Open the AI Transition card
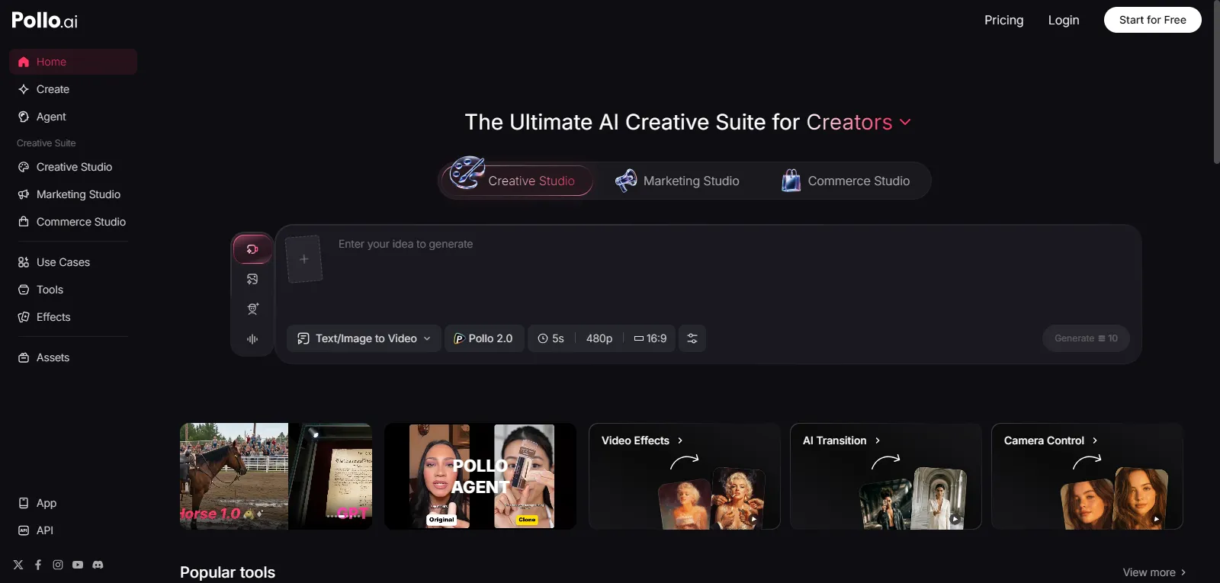Screen dimensions: 1220x583 [886, 476]
